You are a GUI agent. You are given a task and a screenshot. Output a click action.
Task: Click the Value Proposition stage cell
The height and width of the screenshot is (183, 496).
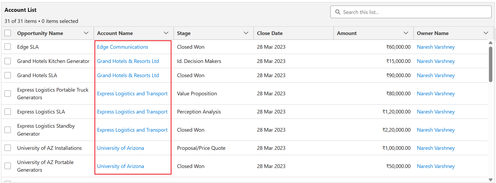click(x=197, y=93)
